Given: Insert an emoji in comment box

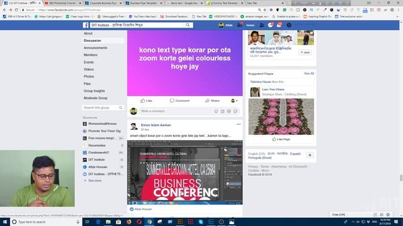Looking at the screenshot, I should coord(216,111).
